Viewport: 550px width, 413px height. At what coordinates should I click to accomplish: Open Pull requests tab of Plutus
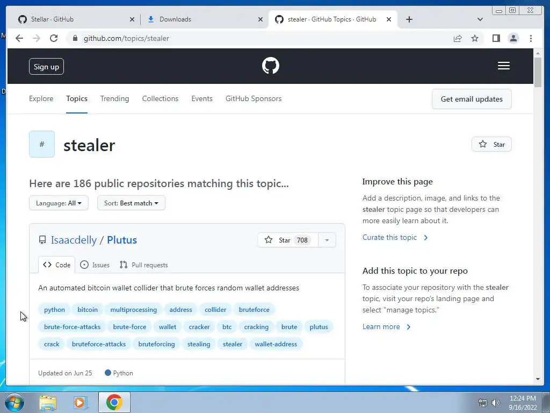(x=143, y=265)
